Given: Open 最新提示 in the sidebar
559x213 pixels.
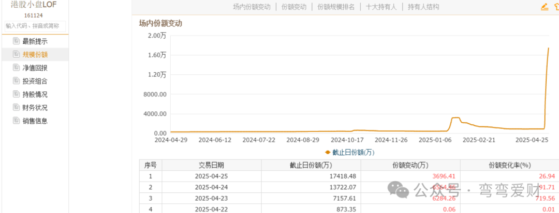Looking at the screenshot, I should [35, 41].
